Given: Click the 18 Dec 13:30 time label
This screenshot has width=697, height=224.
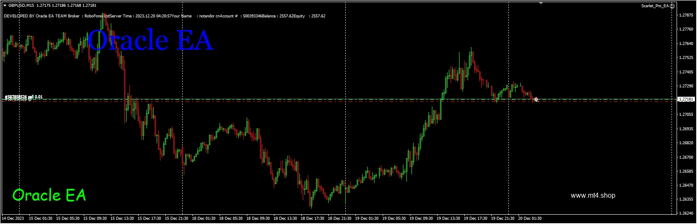Looking at the screenshot, I should coord(285,218).
